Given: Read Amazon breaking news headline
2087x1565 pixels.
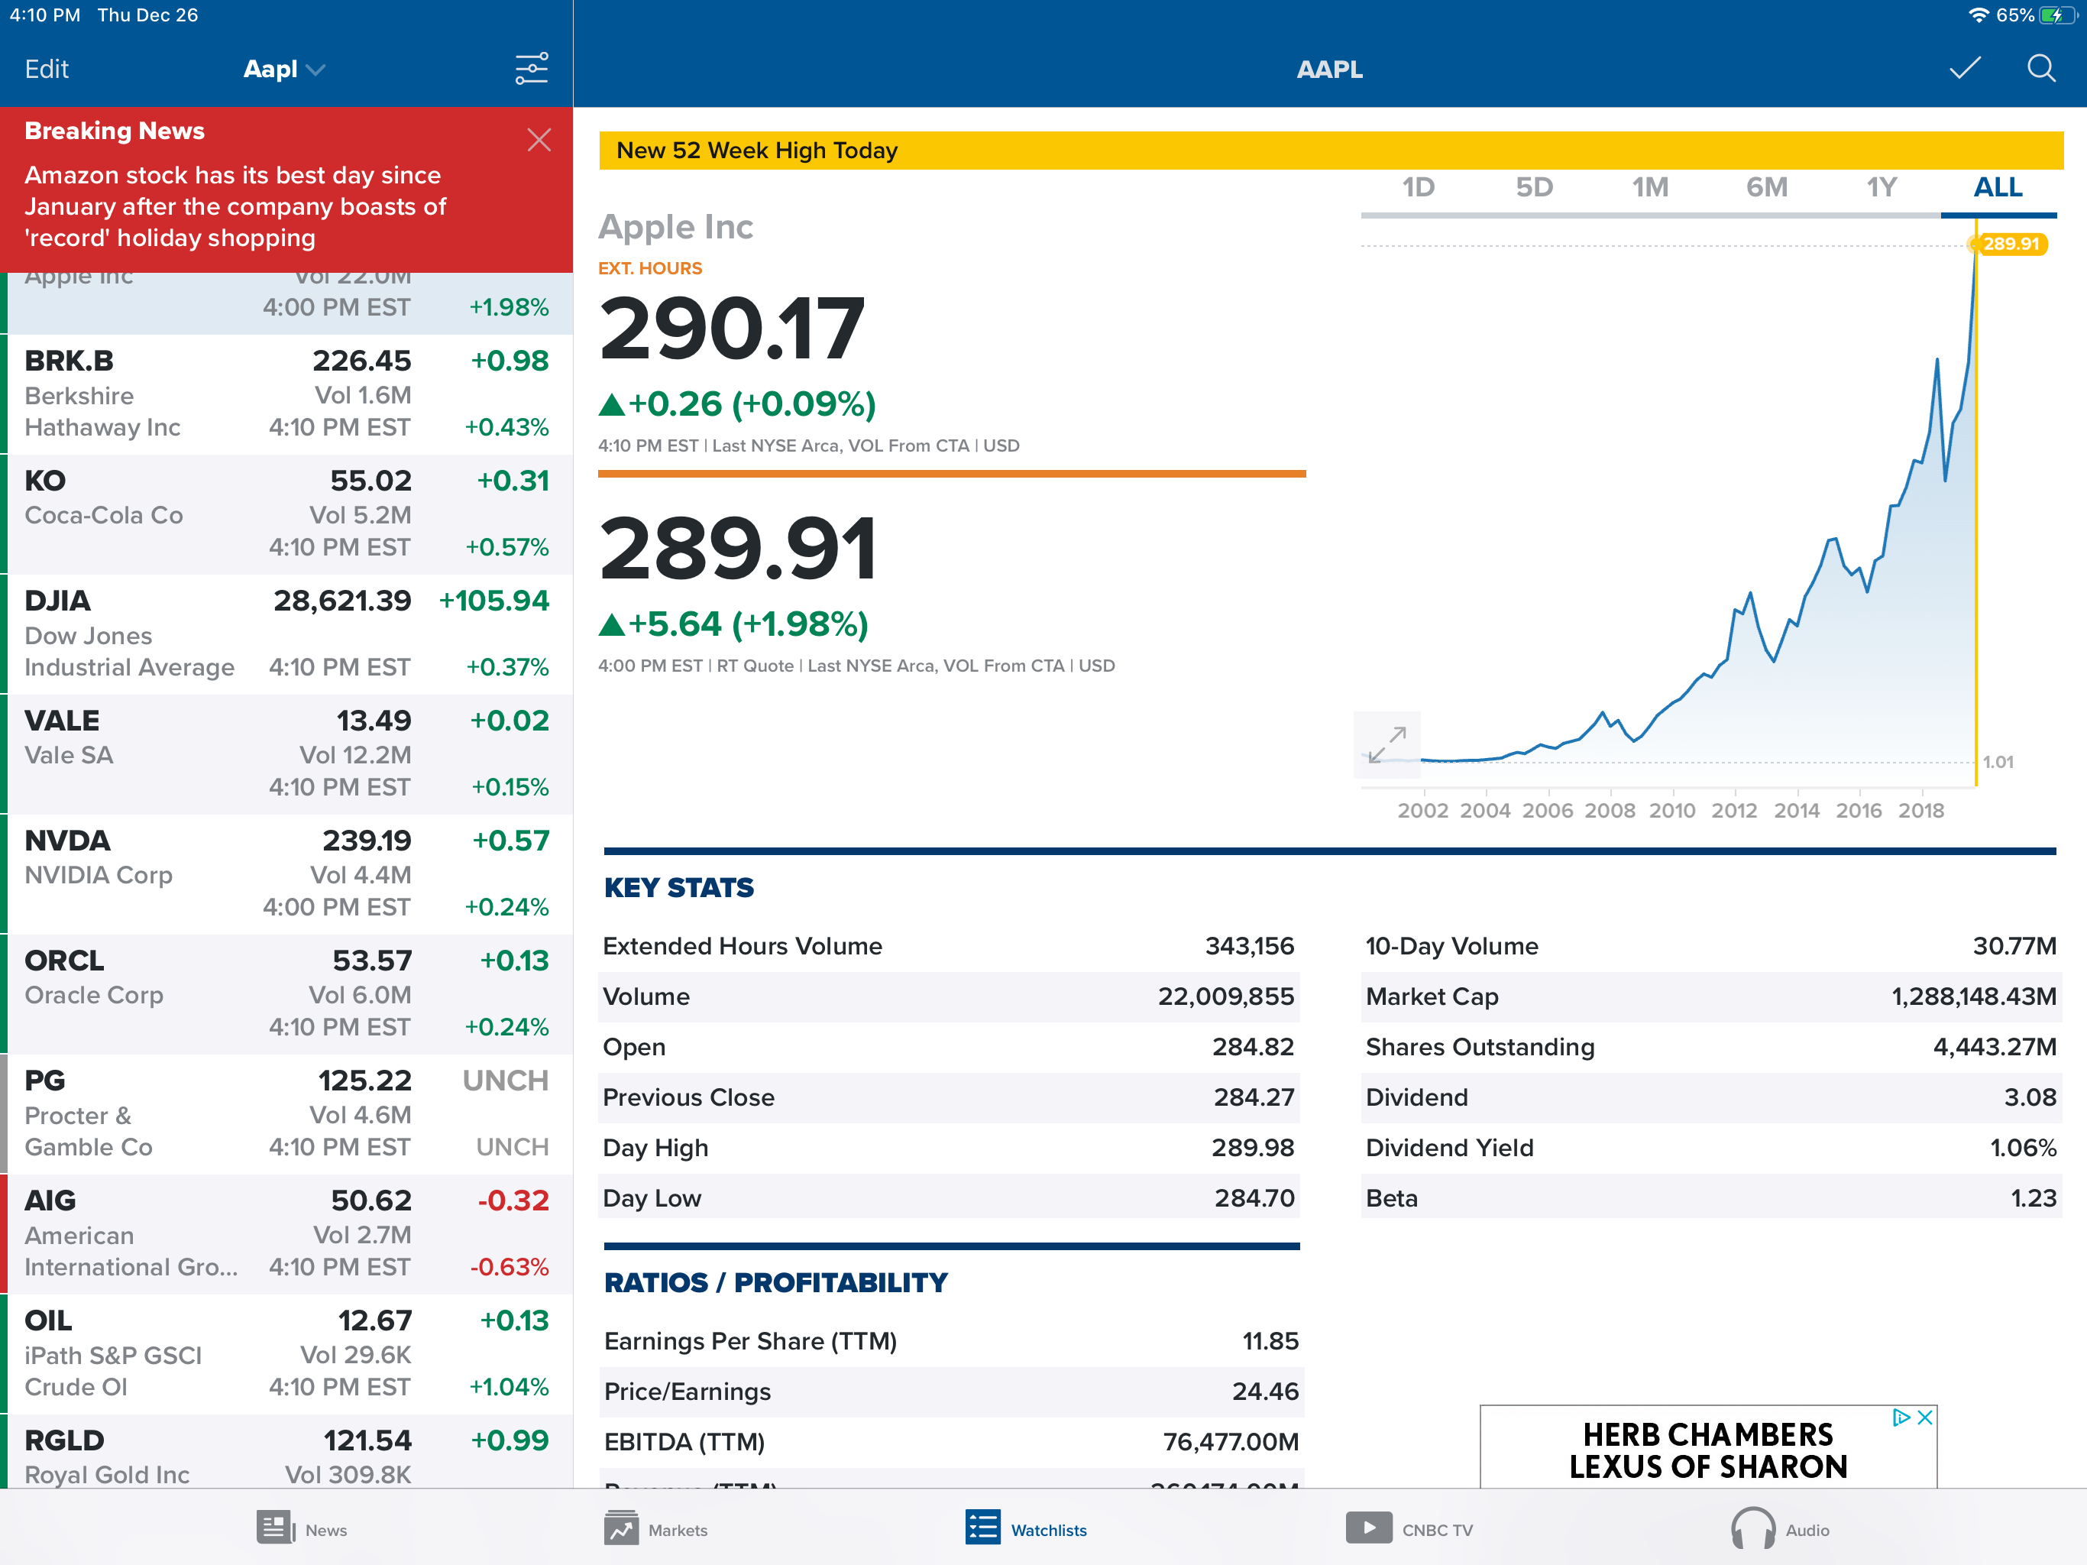Looking at the screenshot, I should pyautogui.click(x=236, y=207).
